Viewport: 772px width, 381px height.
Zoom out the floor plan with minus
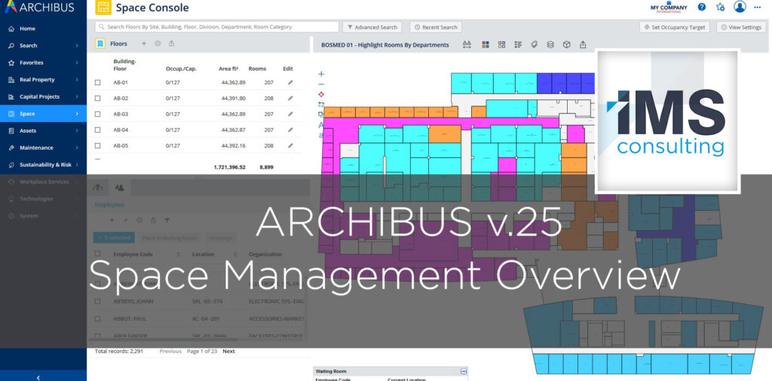click(321, 84)
